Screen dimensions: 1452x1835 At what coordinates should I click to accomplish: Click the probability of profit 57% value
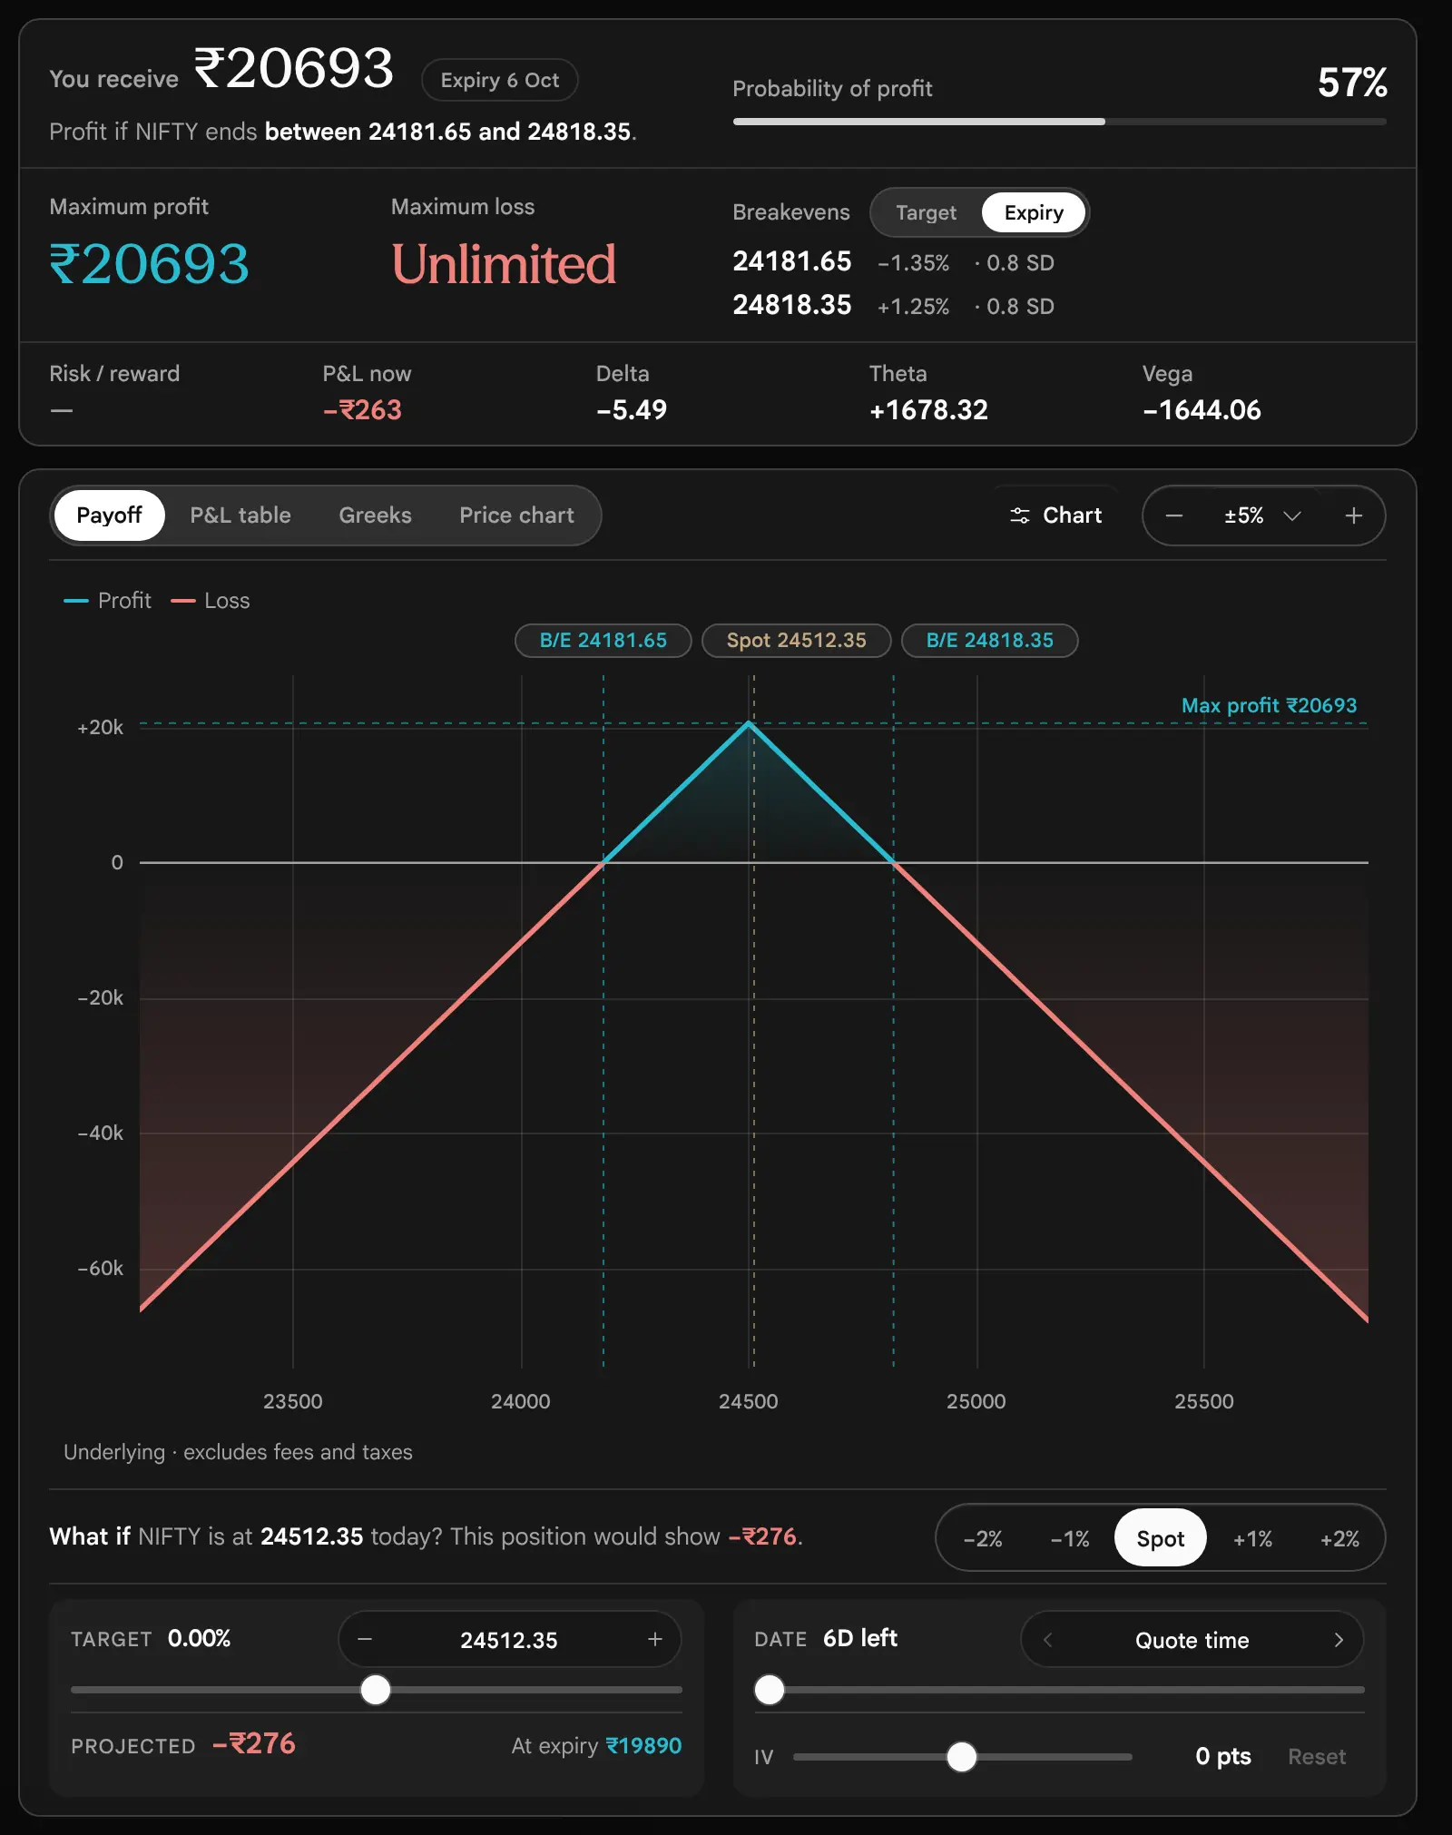point(1352,82)
